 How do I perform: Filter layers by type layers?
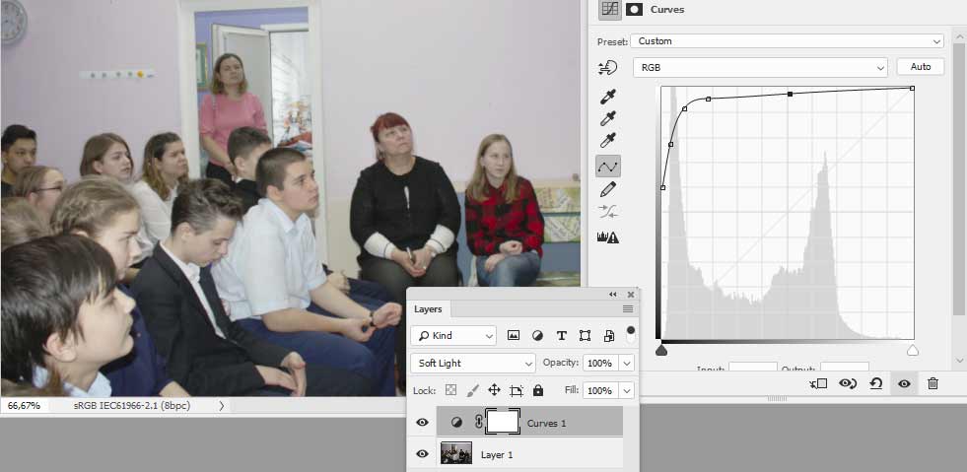tap(561, 335)
